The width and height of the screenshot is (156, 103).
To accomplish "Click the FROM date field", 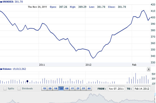I will (x=116, y=89).
